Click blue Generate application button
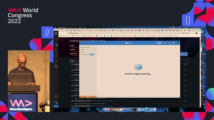The image size is (214, 120). pyautogui.click(x=182, y=54)
